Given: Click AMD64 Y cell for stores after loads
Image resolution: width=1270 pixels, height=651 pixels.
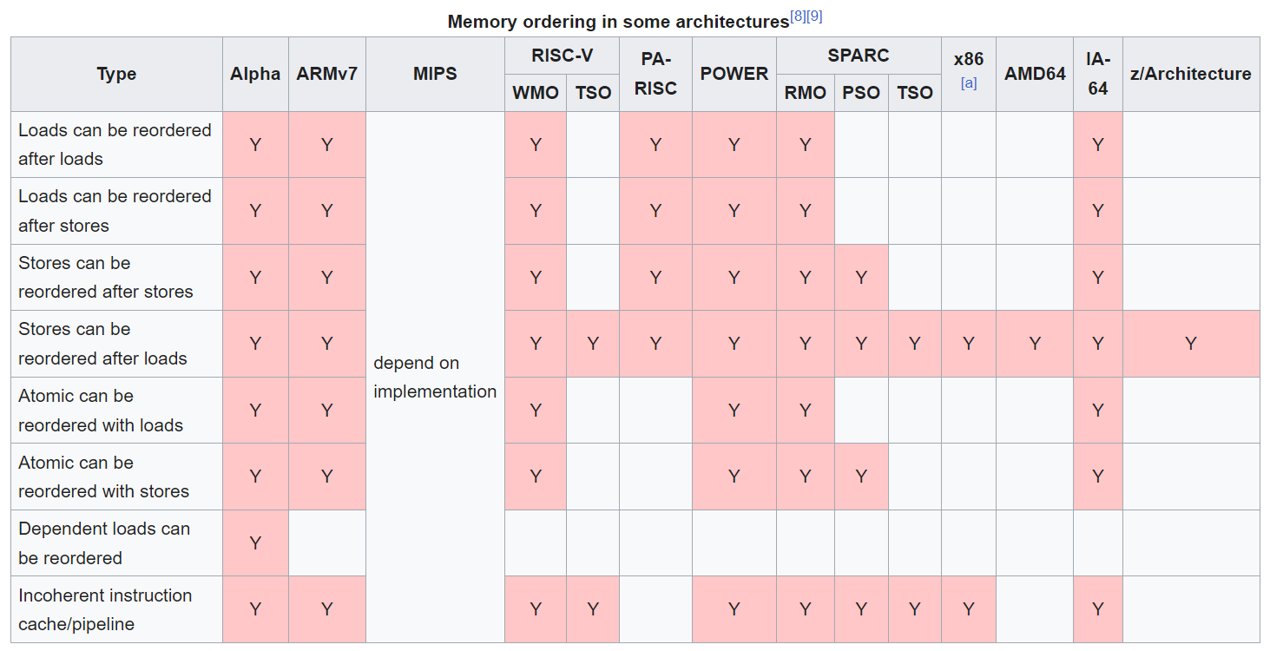Looking at the screenshot, I should click(1035, 344).
